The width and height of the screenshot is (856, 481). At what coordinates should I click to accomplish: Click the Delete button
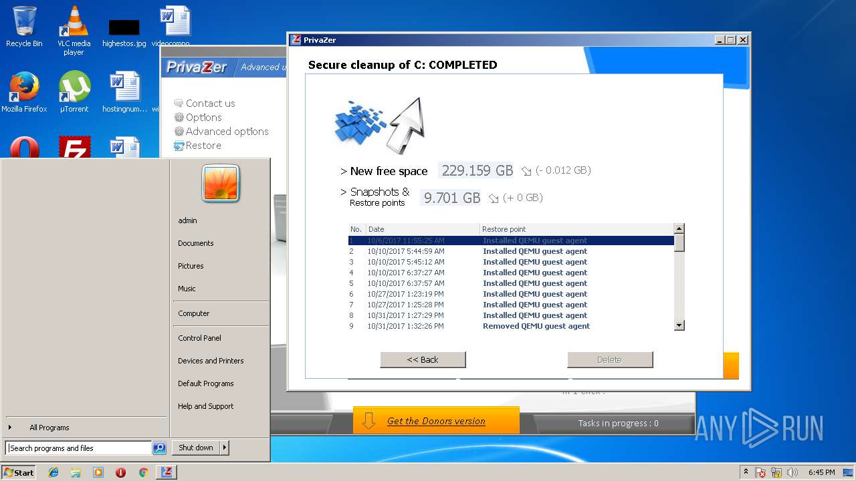(610, 359)
